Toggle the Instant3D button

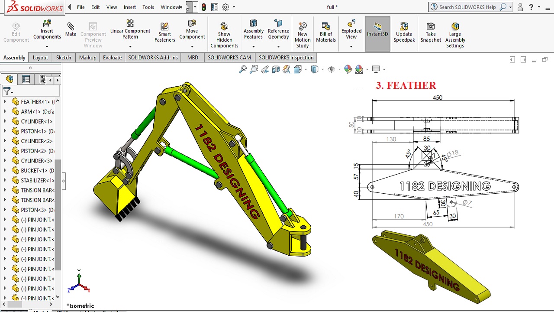(377, 34)
